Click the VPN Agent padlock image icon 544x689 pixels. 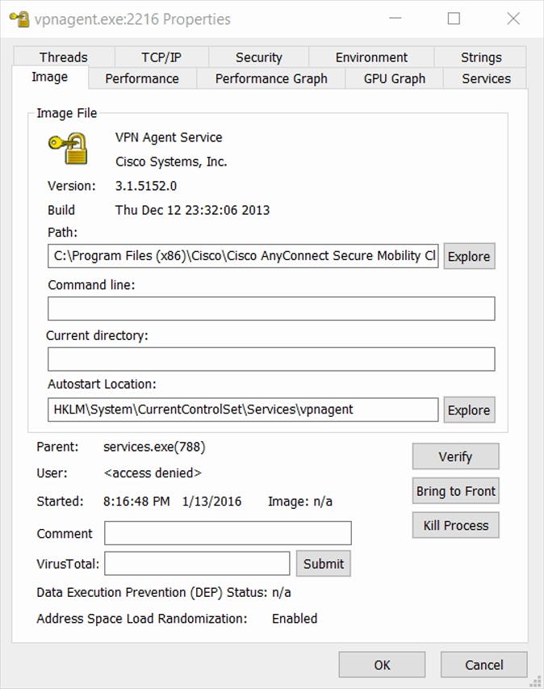68,149
